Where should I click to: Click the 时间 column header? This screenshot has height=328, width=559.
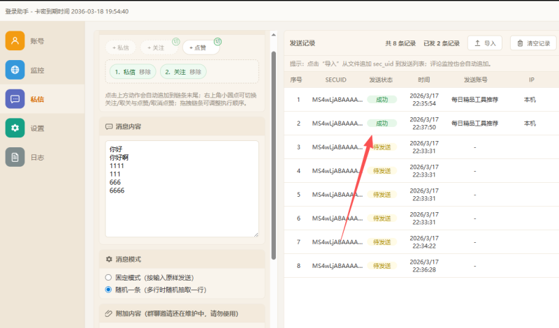coord(424,80)
